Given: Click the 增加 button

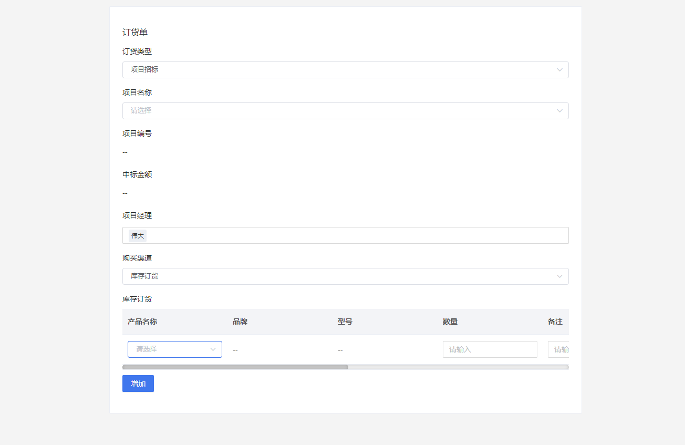Looking at the screenshot, I should (138, 384).
